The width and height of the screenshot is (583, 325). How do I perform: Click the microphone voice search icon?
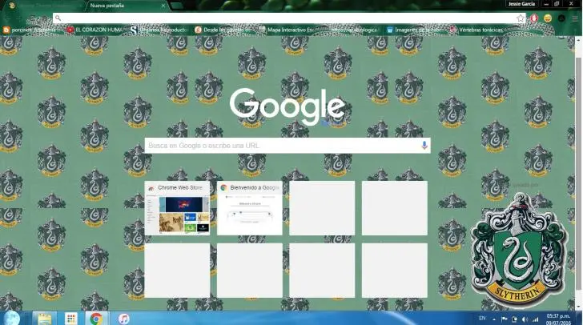click(424, 146)
